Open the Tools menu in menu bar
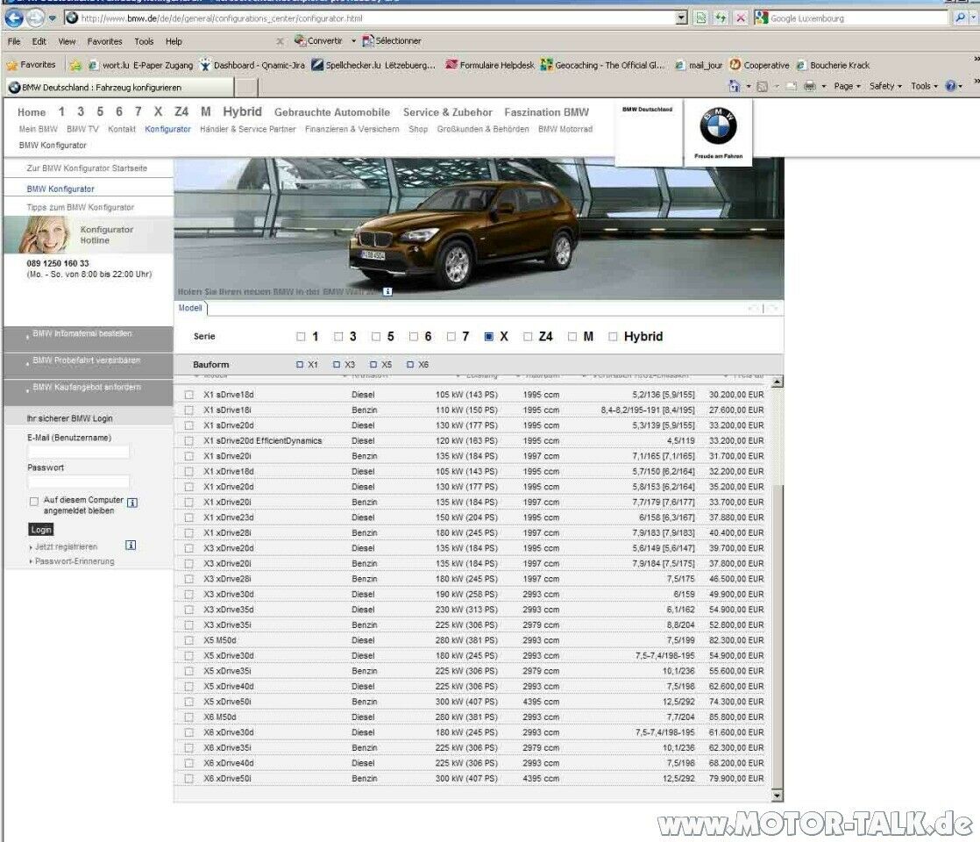The width and height of the screenshot is (980, 842). [144, 41]
